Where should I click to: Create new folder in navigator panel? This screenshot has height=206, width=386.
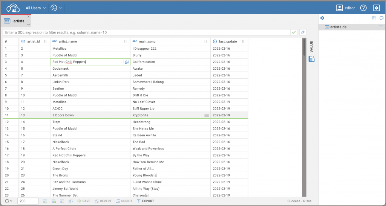[374, 18]
